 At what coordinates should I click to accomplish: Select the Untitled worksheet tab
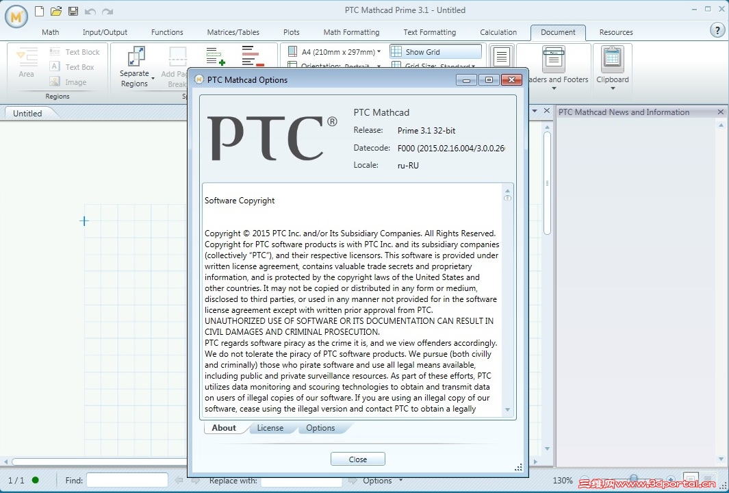pyautogui.click(x=27, y=113)
